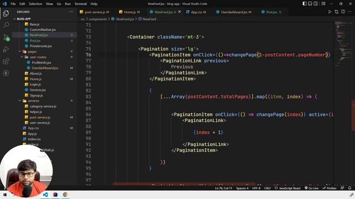Screen dimensions: 355x199
Task: Customize layout icon in title bar
Action: (x=323, y=4)
